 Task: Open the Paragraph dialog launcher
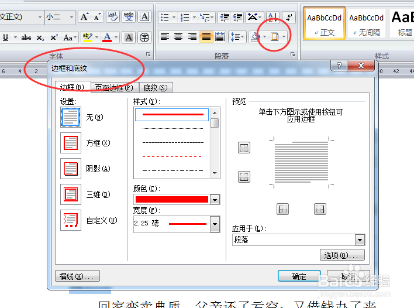point(292,54)
